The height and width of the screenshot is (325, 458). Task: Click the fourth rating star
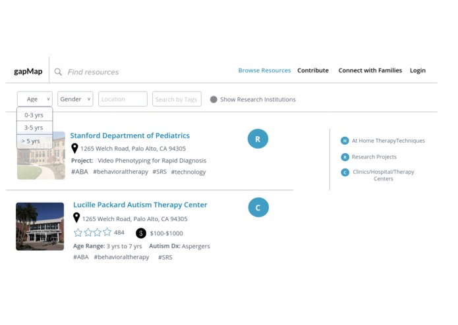coord(107,232)
